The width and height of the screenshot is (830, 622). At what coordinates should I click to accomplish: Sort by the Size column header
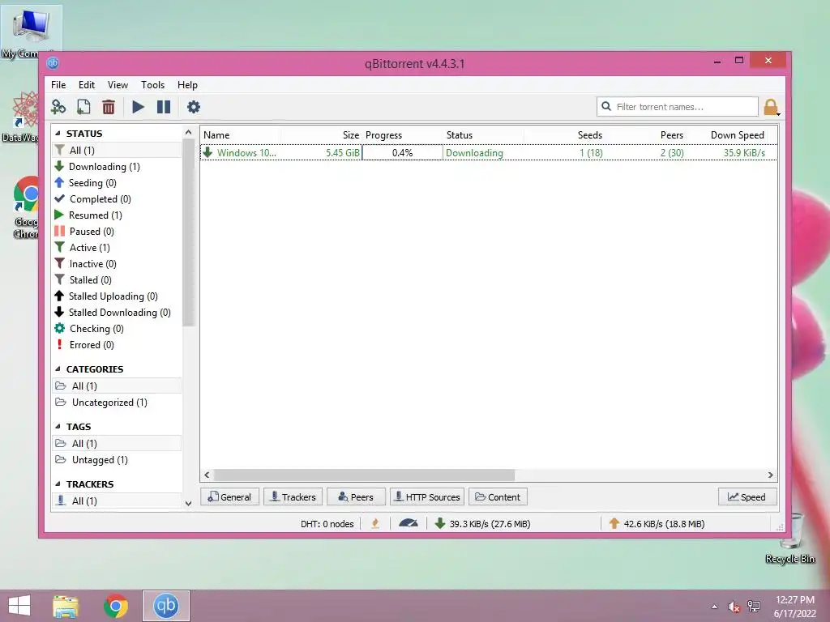pos(322,135)
